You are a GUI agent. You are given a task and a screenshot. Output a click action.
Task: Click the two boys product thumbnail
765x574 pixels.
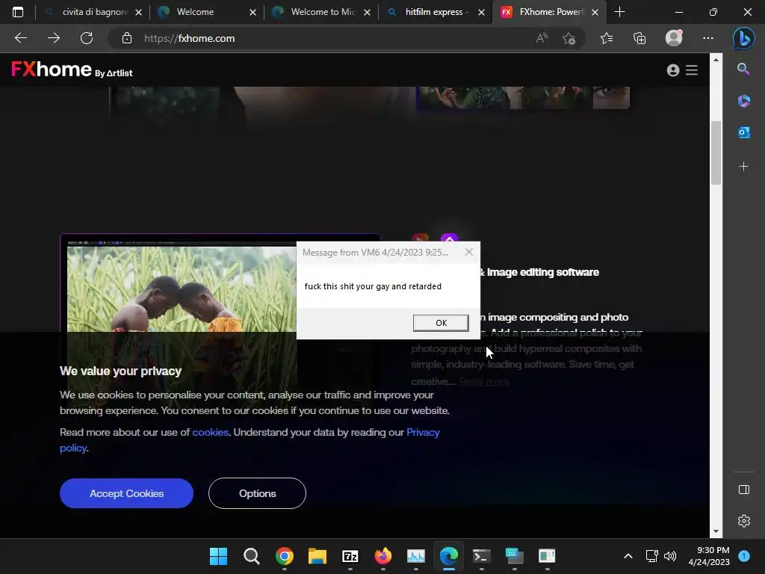point(182,289)
